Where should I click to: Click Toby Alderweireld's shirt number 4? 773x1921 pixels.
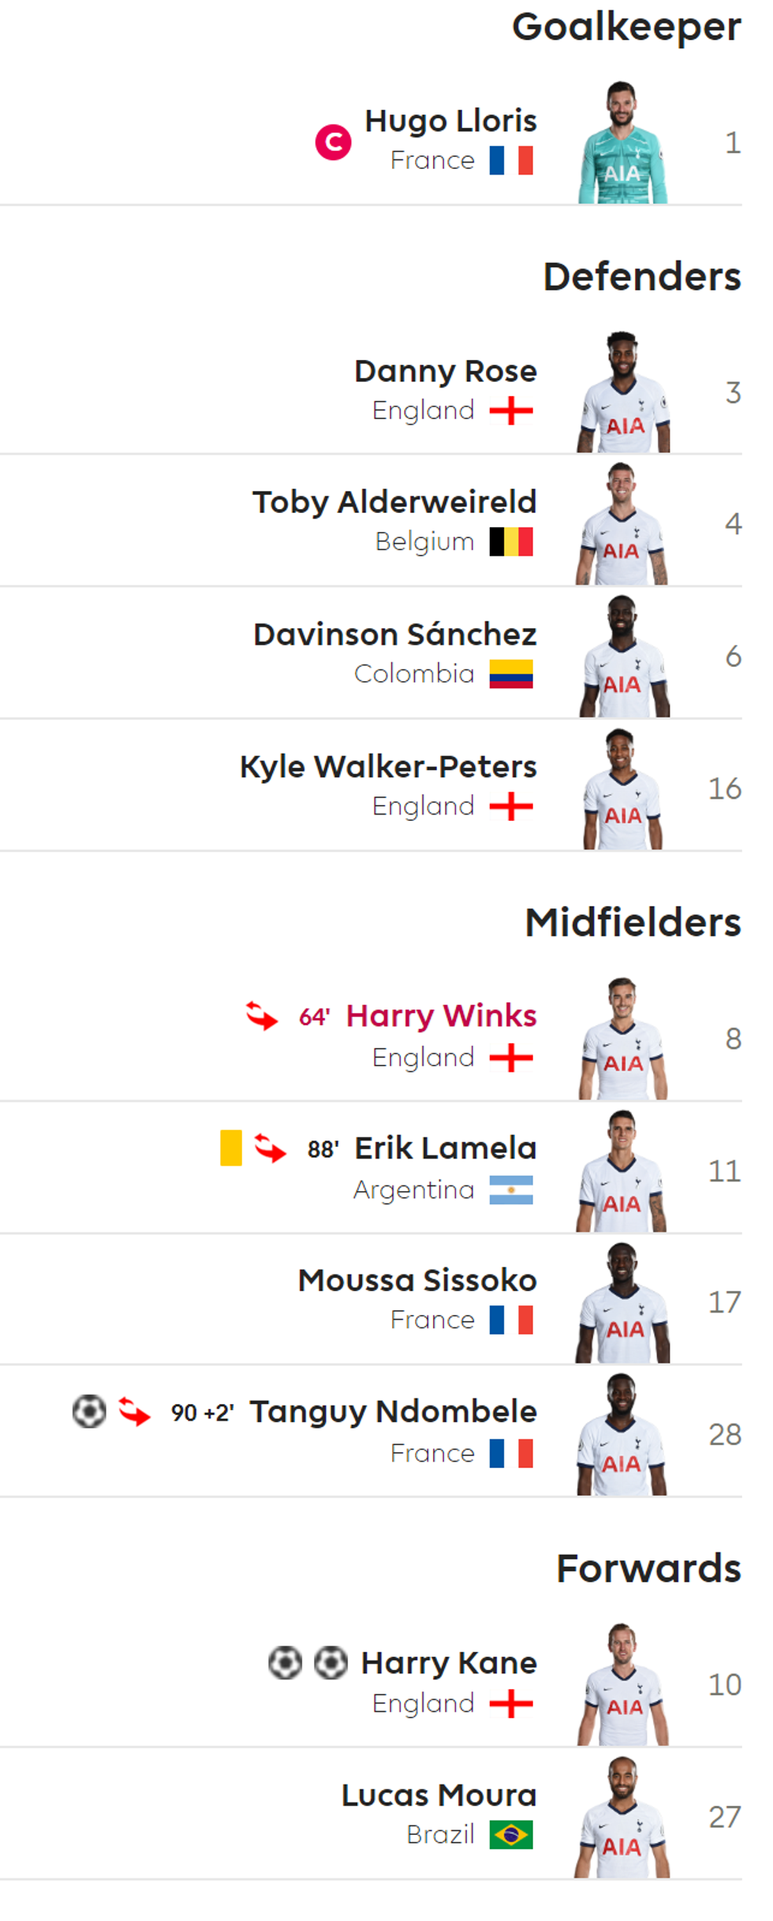tap(733, 524)
